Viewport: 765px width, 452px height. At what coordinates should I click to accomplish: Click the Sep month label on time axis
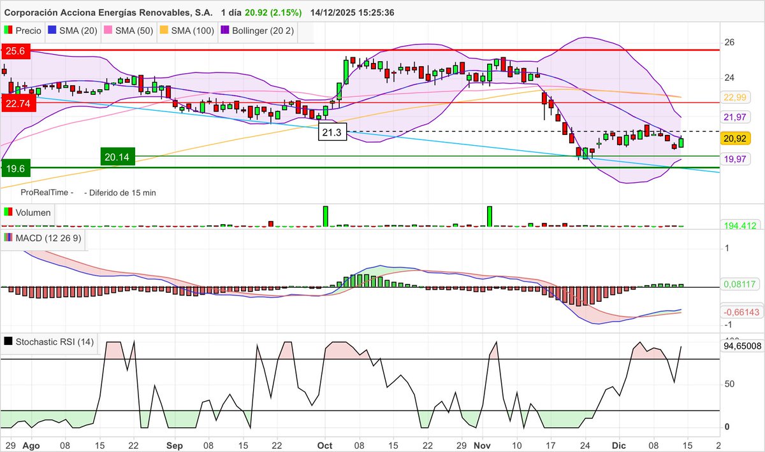tap(176, 445)
